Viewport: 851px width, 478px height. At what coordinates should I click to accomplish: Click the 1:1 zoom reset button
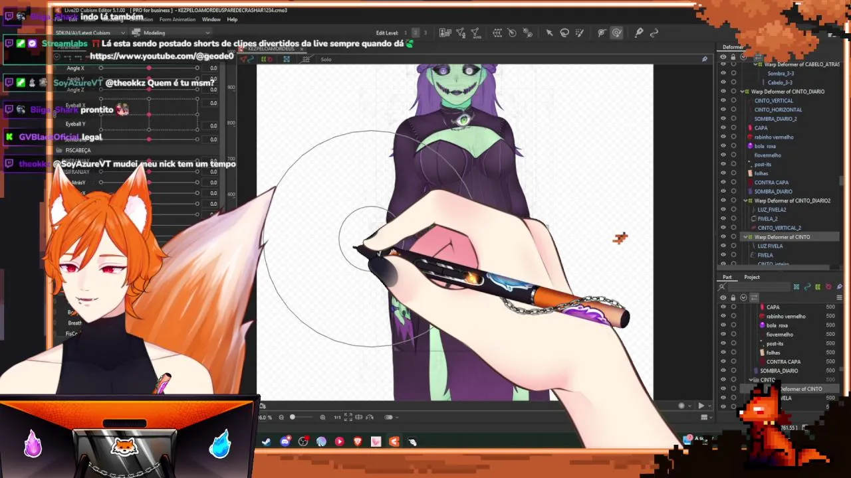tap(337, 417)
